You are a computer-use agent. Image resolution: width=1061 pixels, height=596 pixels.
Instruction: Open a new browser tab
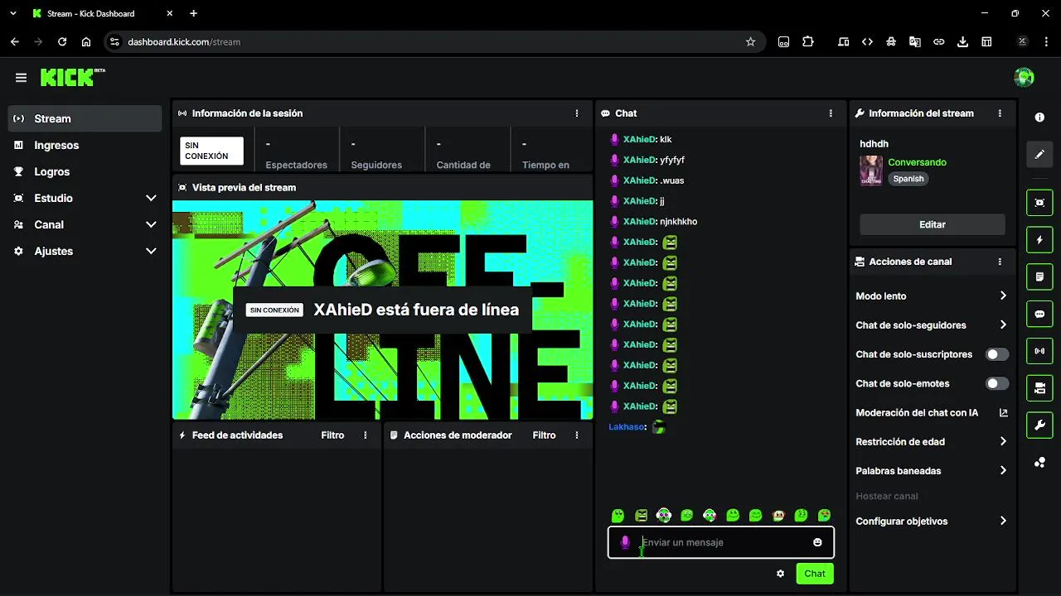[193, 13]
